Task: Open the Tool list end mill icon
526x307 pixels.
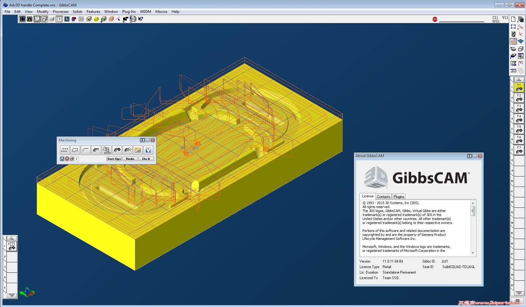Action: [x=513, y=34]
